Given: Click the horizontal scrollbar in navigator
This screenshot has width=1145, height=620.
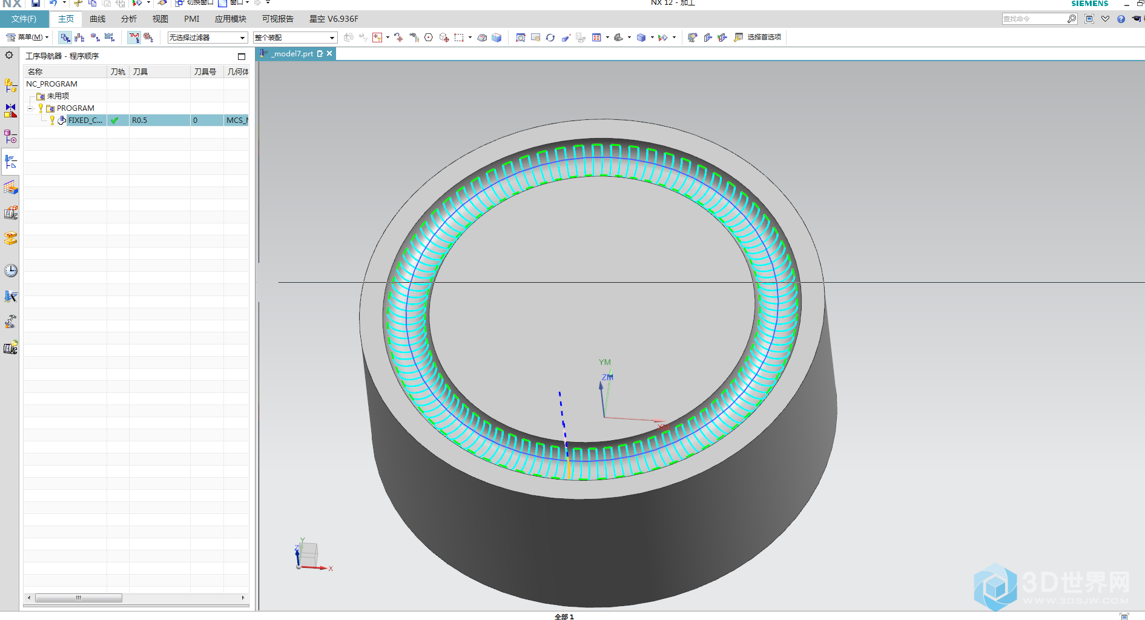Looking at the screenshot, I should [79, 598].
